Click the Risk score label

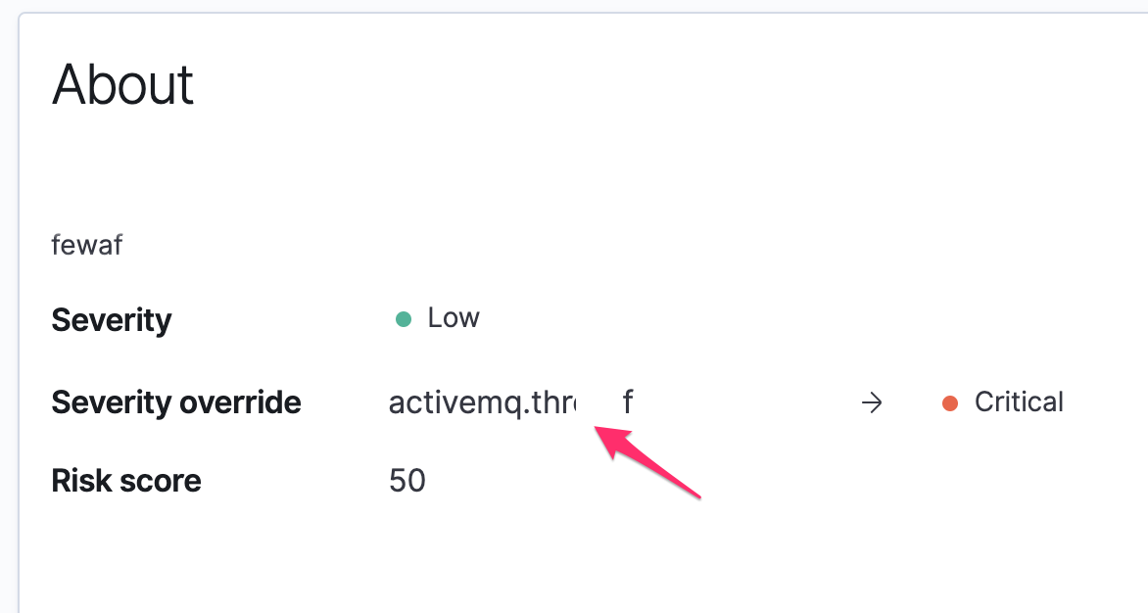[x=125, y=481]
